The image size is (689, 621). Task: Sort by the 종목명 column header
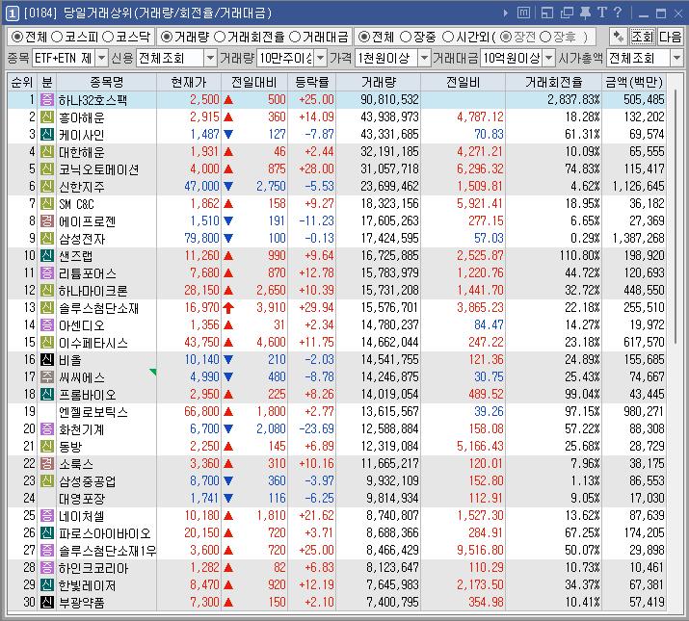[x=106, y=82]
